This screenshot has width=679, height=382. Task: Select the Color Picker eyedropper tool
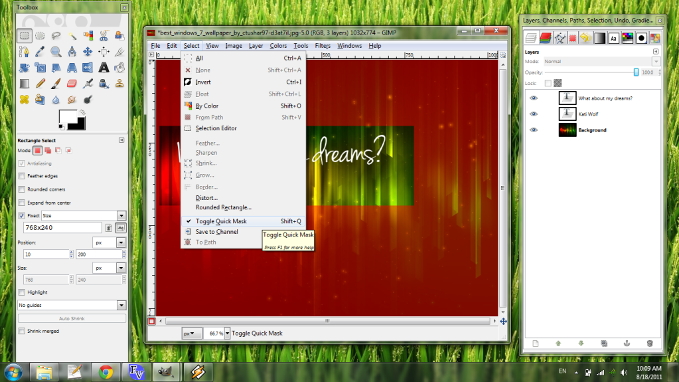[x=40, y=52]
